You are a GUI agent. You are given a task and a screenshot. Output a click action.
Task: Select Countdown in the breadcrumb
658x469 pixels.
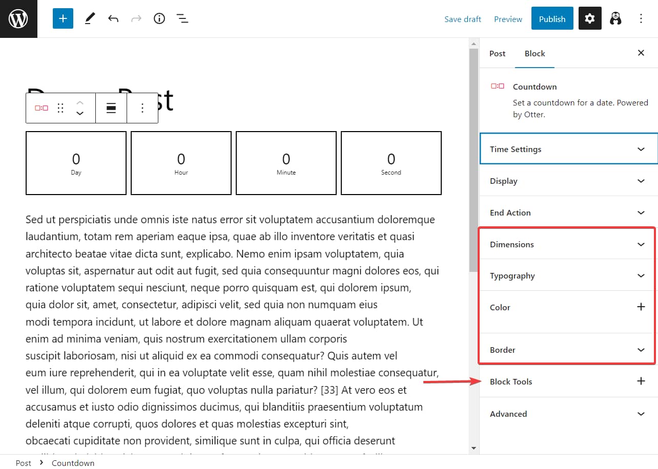click(x=73, y=463)
